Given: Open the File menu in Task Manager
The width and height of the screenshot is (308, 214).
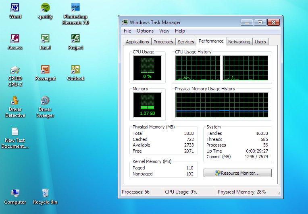Looking at the screenshot, I should coord(127,31).
